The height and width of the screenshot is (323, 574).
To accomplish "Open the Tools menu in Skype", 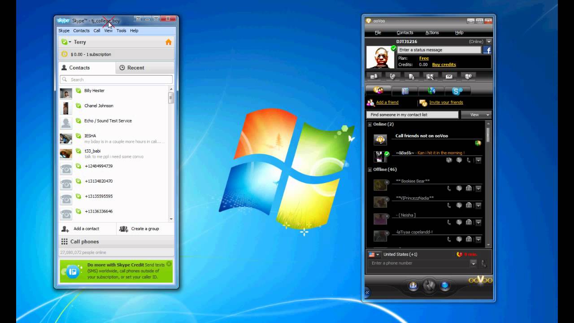I will pyautogui.click(x=122, y=31).
